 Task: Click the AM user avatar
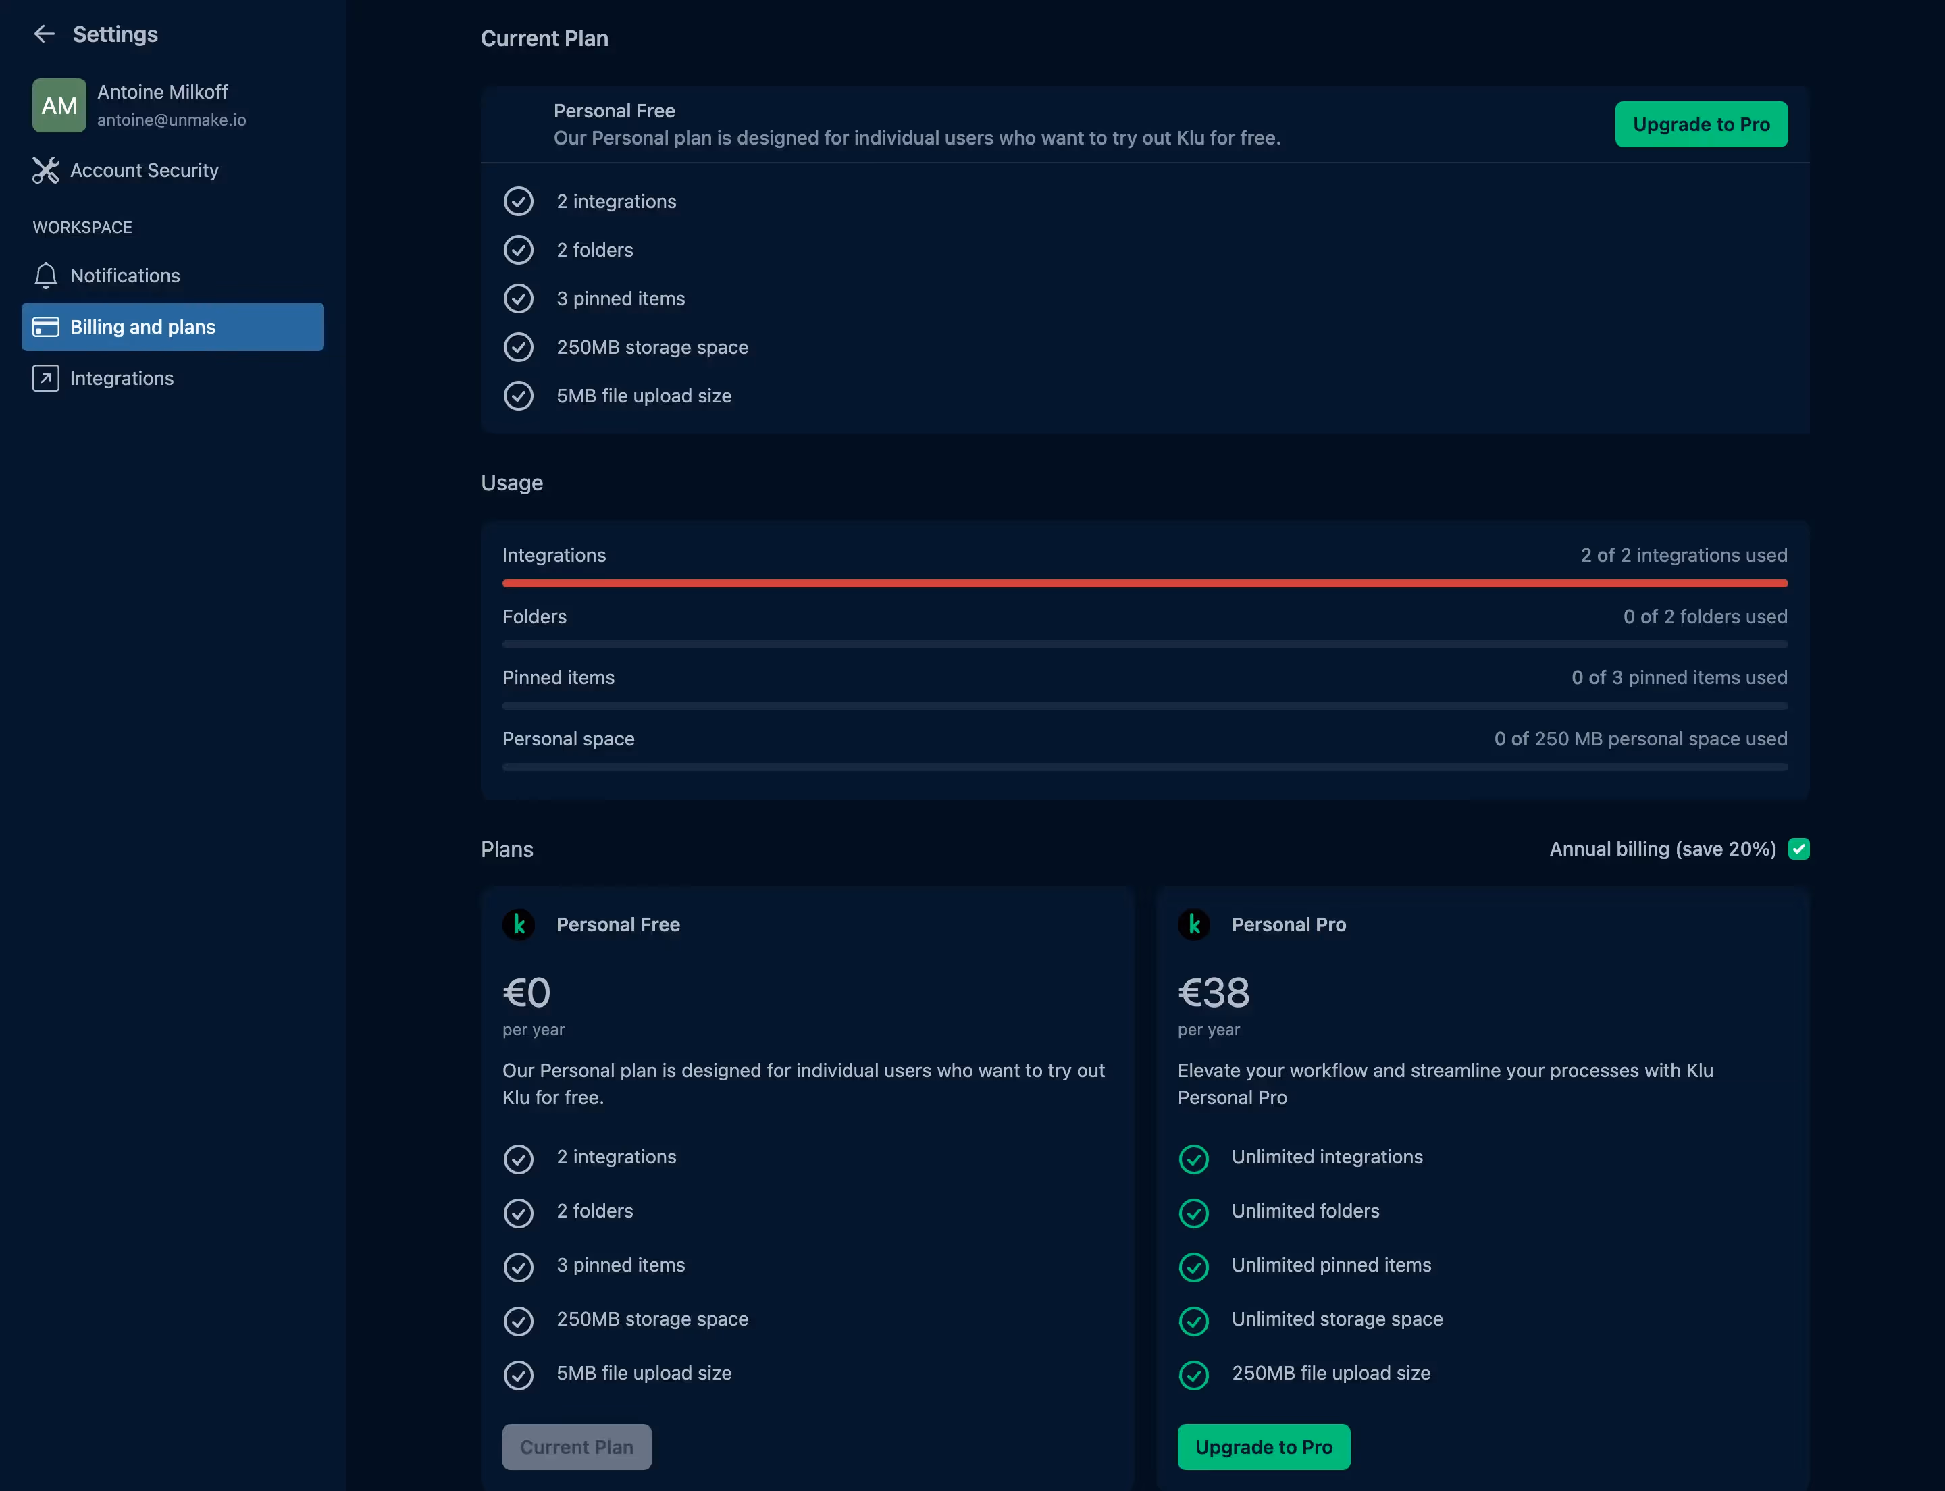coord(59,105)
